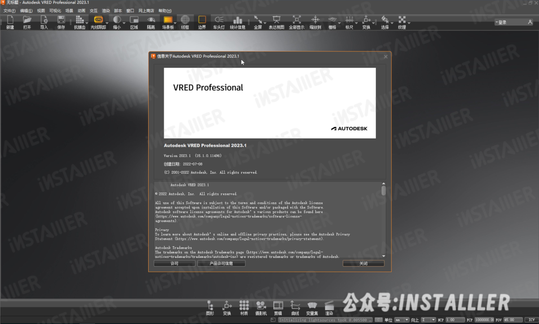Screen dimensions: 539x324
Task: Open 单位 (units) mm dropdown
Action: click(x=401, y=320)
